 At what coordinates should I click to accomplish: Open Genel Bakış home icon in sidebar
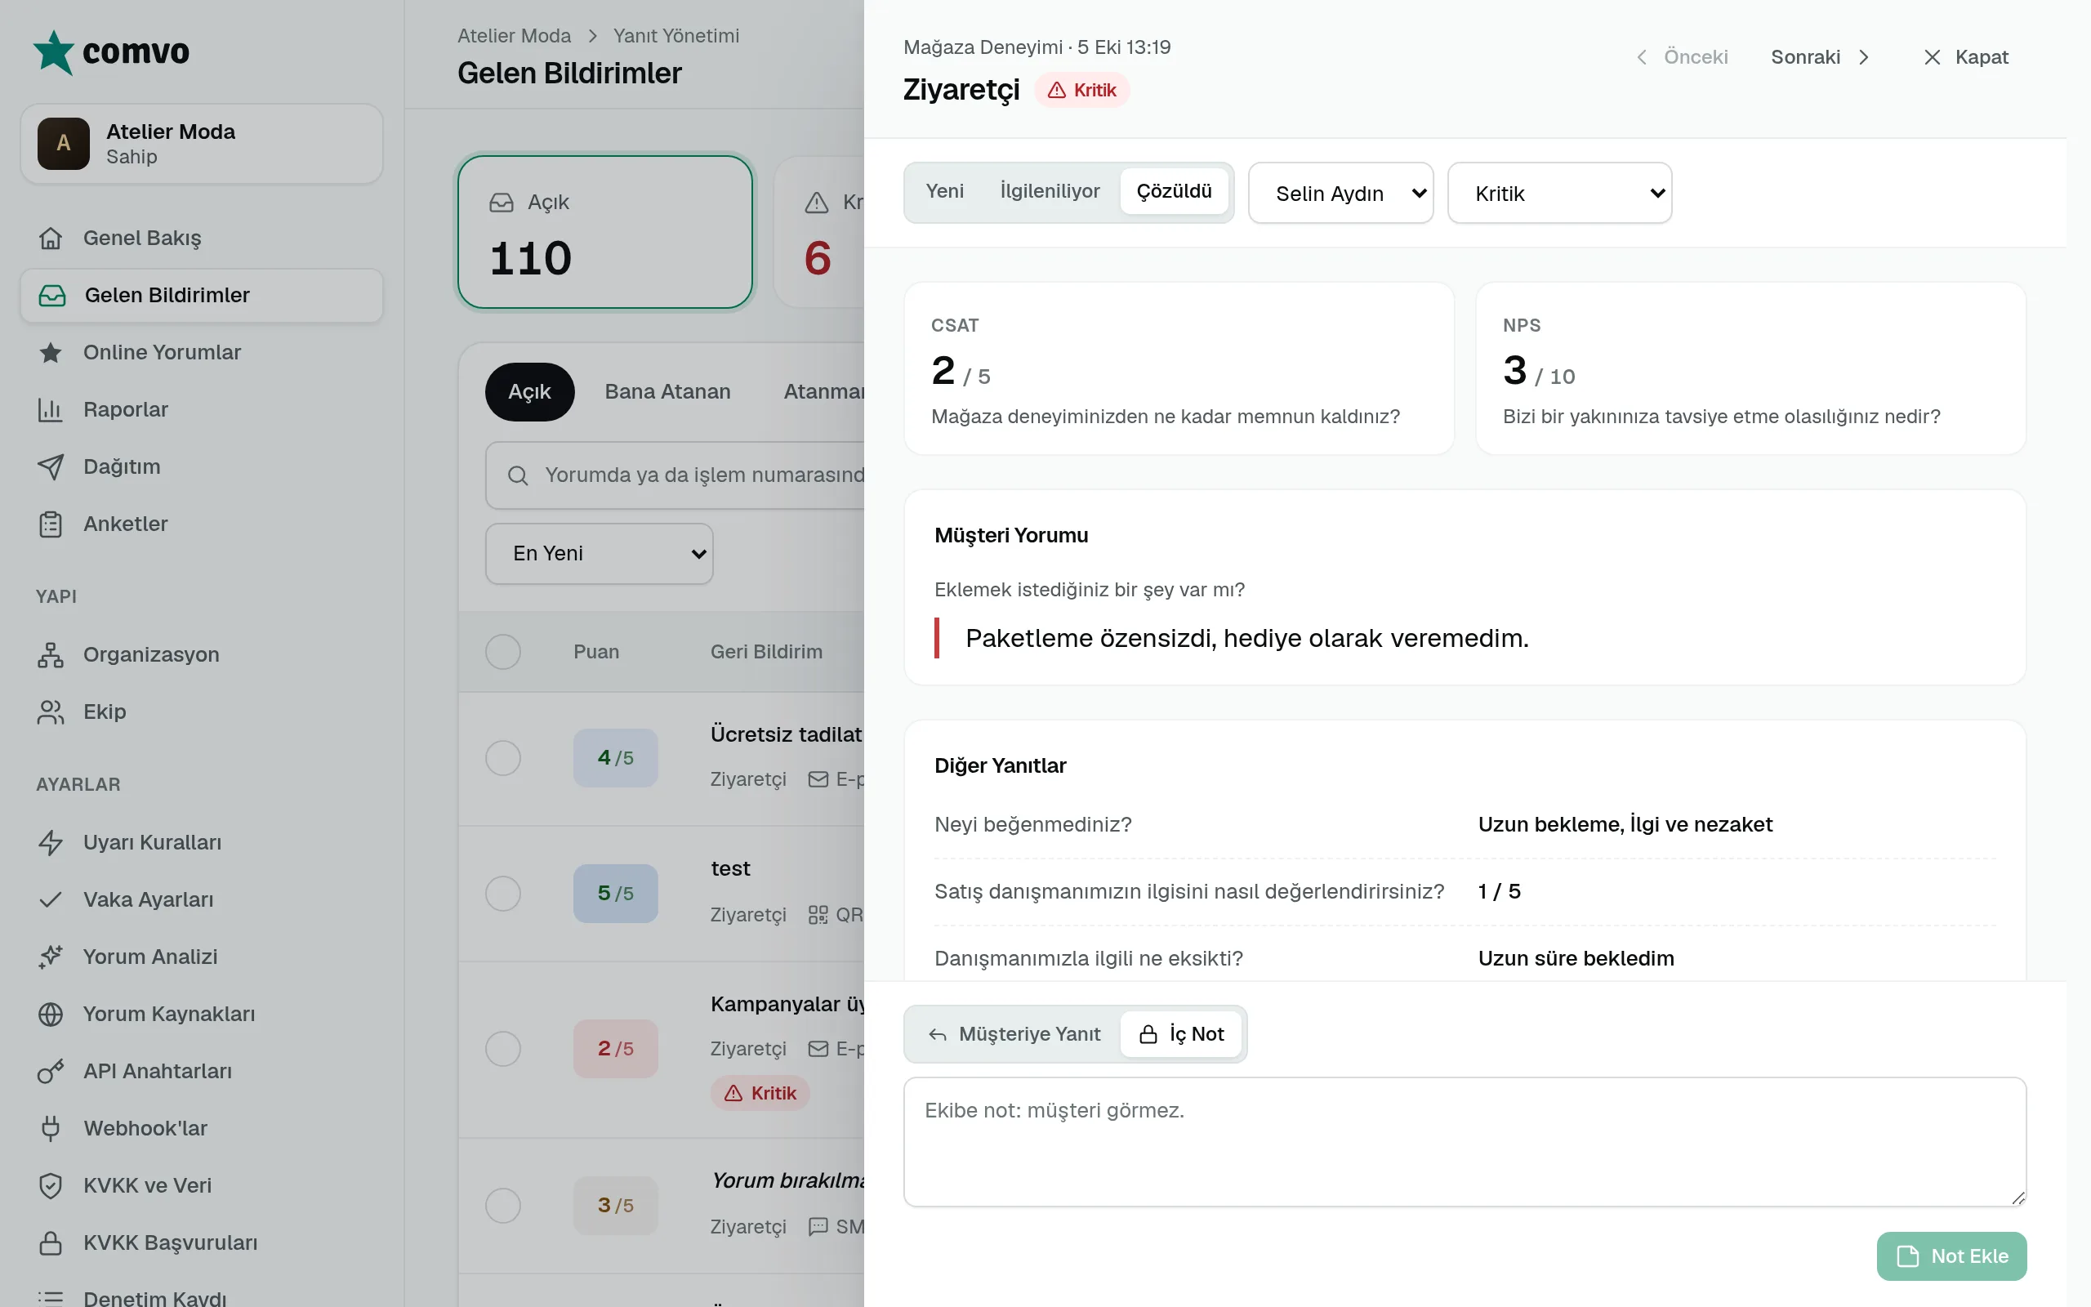tap(50, 238)
